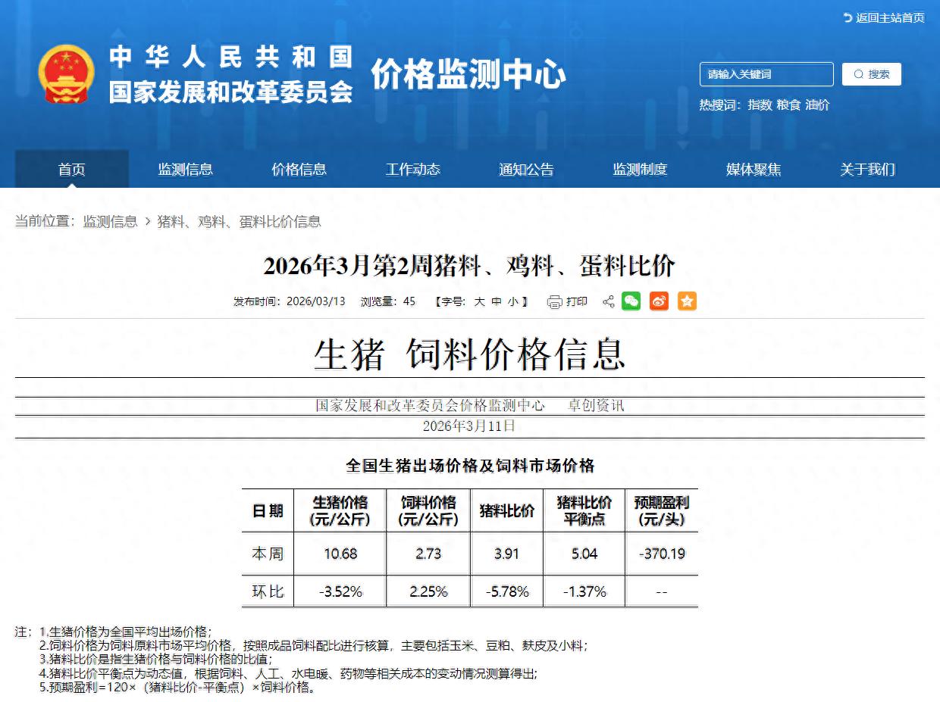Set font size to small (小)

(x=513, y=301)
